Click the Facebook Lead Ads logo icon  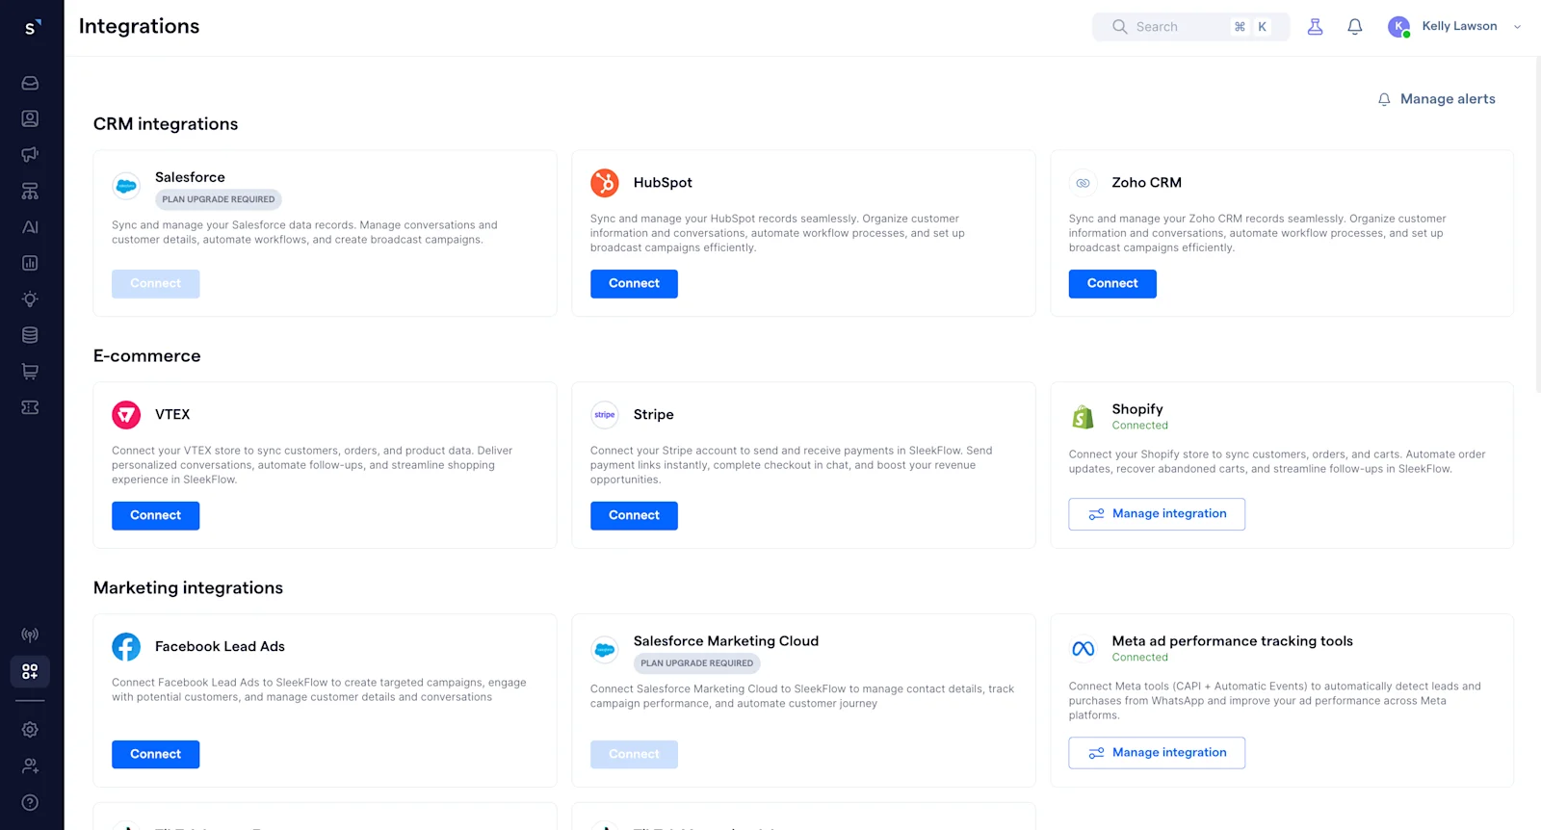click(x=126, y=646)
